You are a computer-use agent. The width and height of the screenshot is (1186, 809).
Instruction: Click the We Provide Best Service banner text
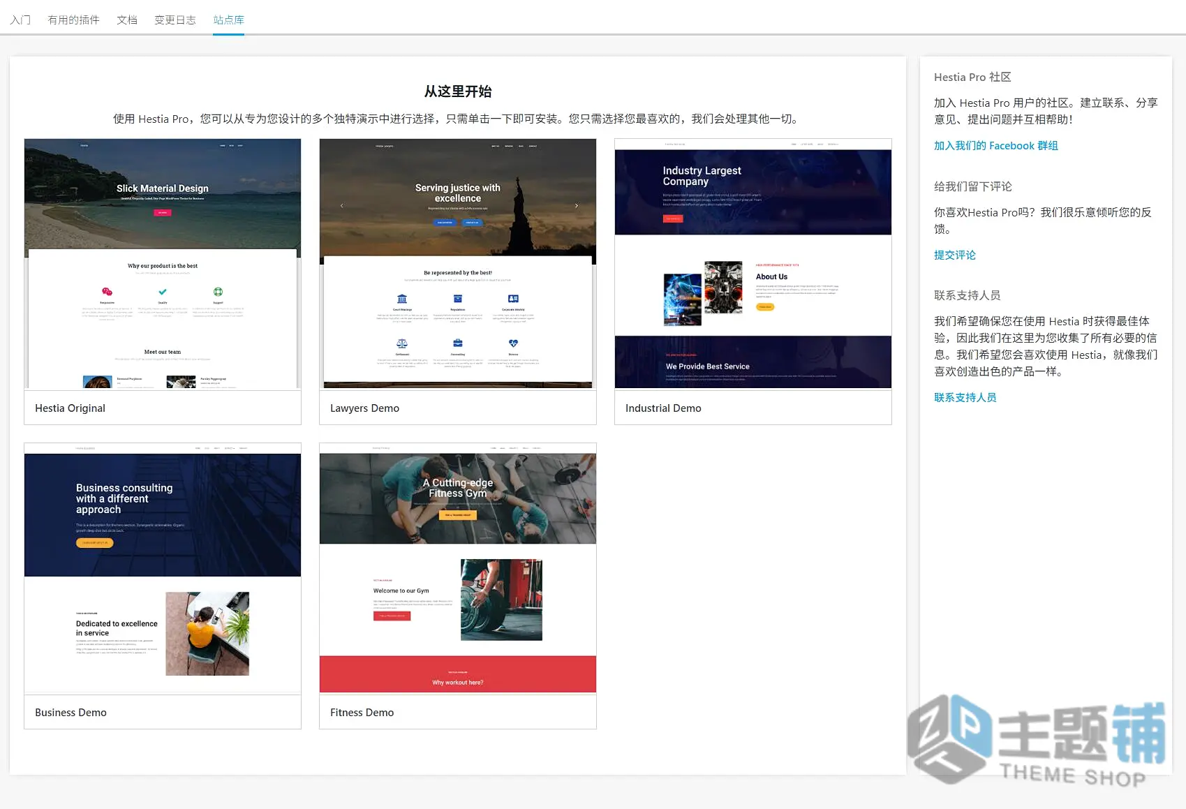click(x=708, y=366)
